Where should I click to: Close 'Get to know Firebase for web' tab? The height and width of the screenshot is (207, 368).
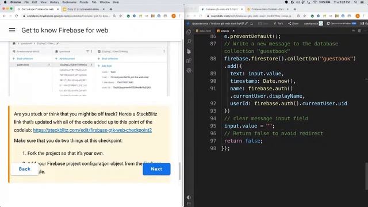[x=57, y=9]
